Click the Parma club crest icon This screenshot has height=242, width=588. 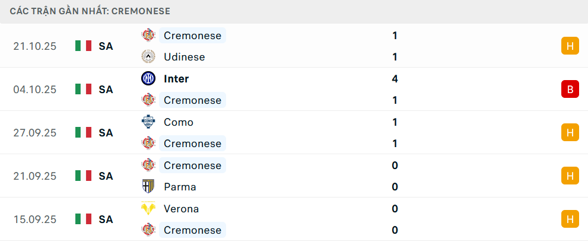148,187
